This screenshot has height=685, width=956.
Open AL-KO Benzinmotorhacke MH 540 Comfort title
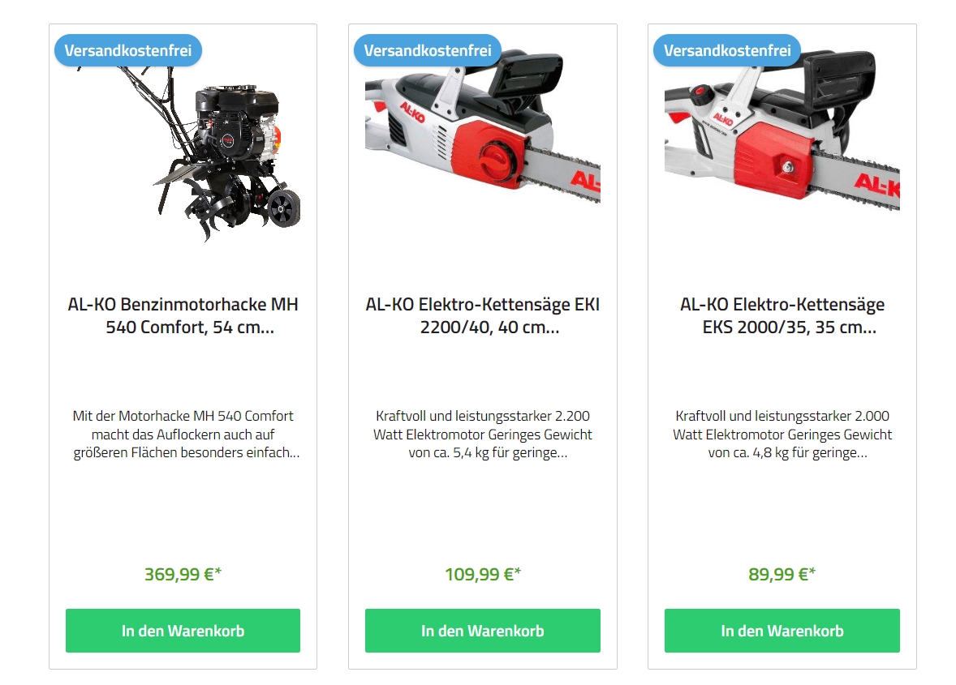[183, 315]
